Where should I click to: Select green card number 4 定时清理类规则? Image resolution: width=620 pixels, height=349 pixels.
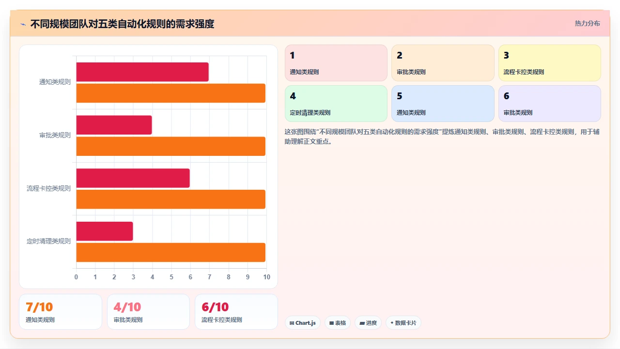[336, 104]
